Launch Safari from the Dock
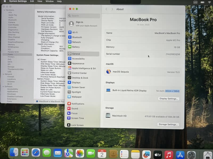The height and width of the screenshot is (159, 213). pyautogui.click(x=36, y=153)
